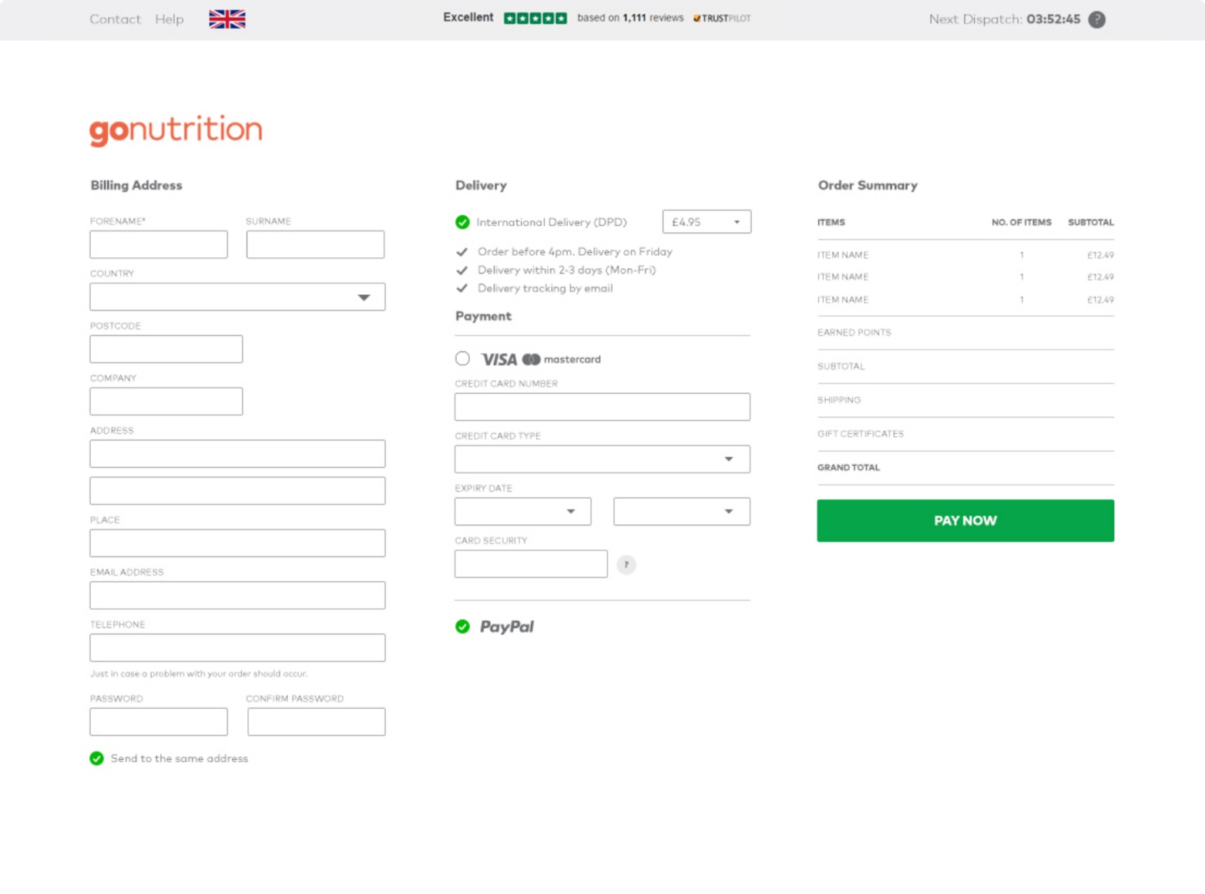The width and height of the screenshot is (1205, 894).
Task: Open the expiry date year dropdown
Action: click(x=682, y=512)
